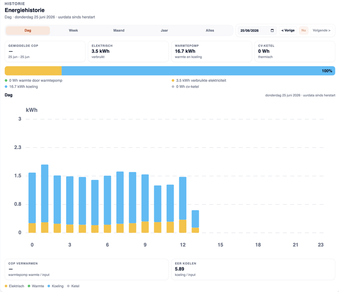339x292 pixels.
Task: Open the calendar picker icon in date field
Action: pyautogui.click(x=272, y=30)
